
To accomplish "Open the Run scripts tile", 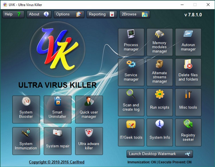I will click(159, 102).
